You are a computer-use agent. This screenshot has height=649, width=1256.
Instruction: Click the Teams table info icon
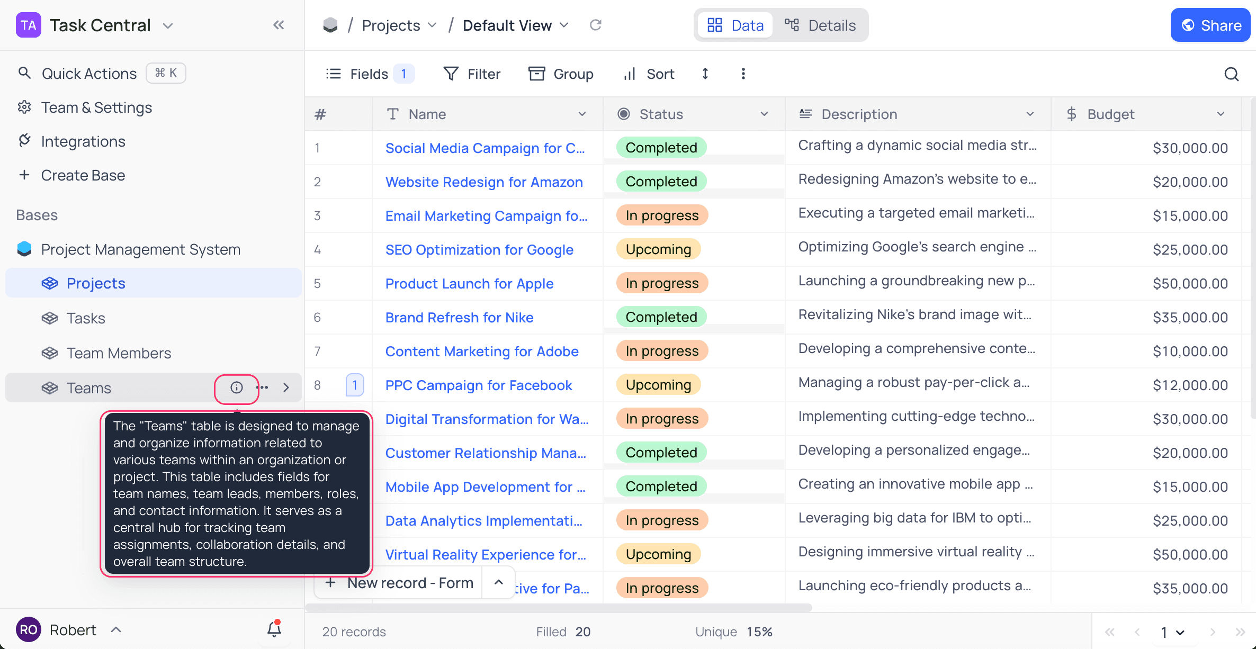pos(236,387)
